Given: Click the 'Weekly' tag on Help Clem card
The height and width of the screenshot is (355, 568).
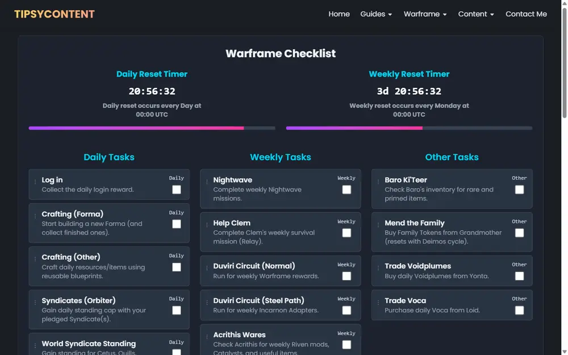Looking at the screenshot, I should click(x=346, y=222).
